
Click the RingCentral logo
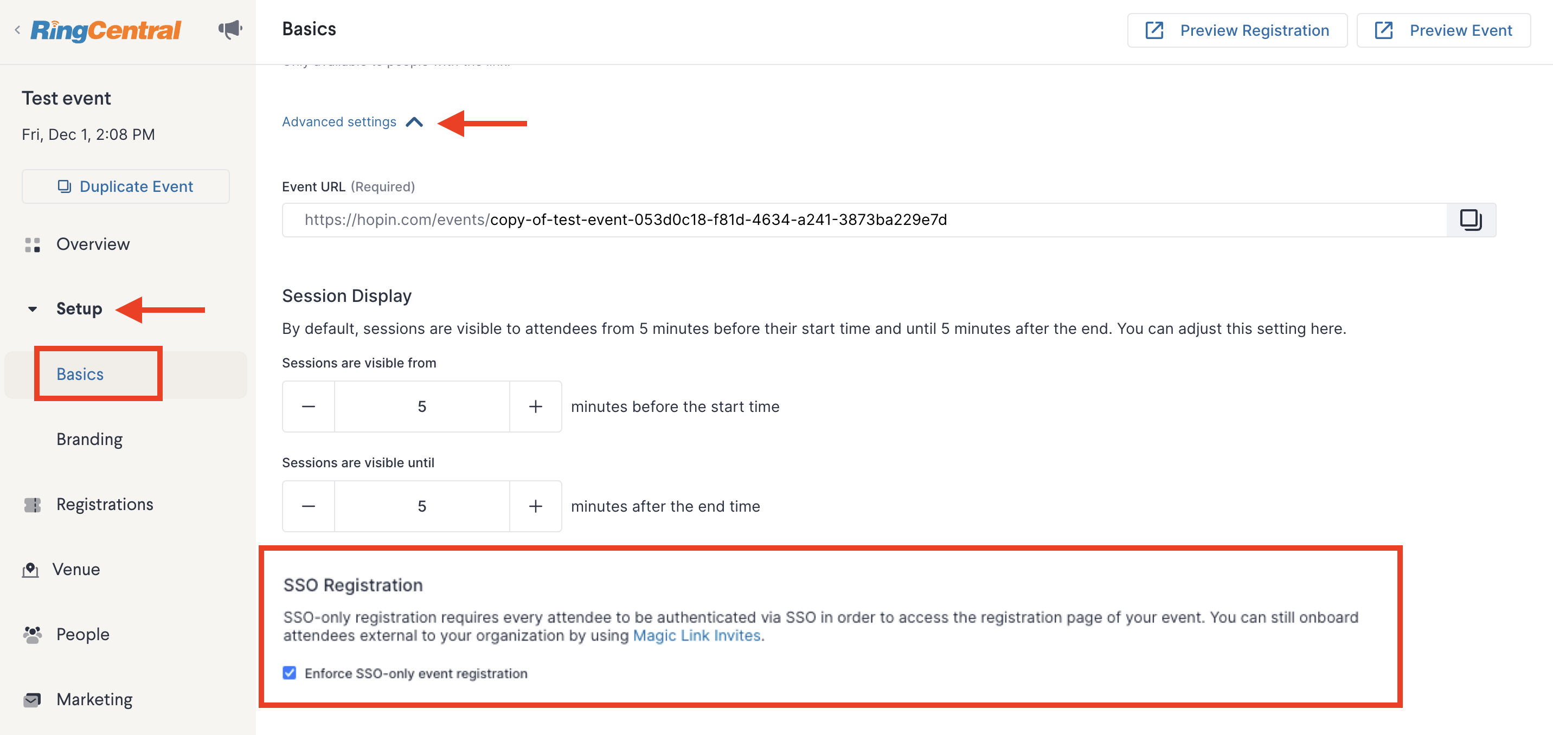click(106, 29)
